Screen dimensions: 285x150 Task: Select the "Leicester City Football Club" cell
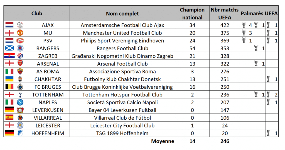[x=122, y=125]
